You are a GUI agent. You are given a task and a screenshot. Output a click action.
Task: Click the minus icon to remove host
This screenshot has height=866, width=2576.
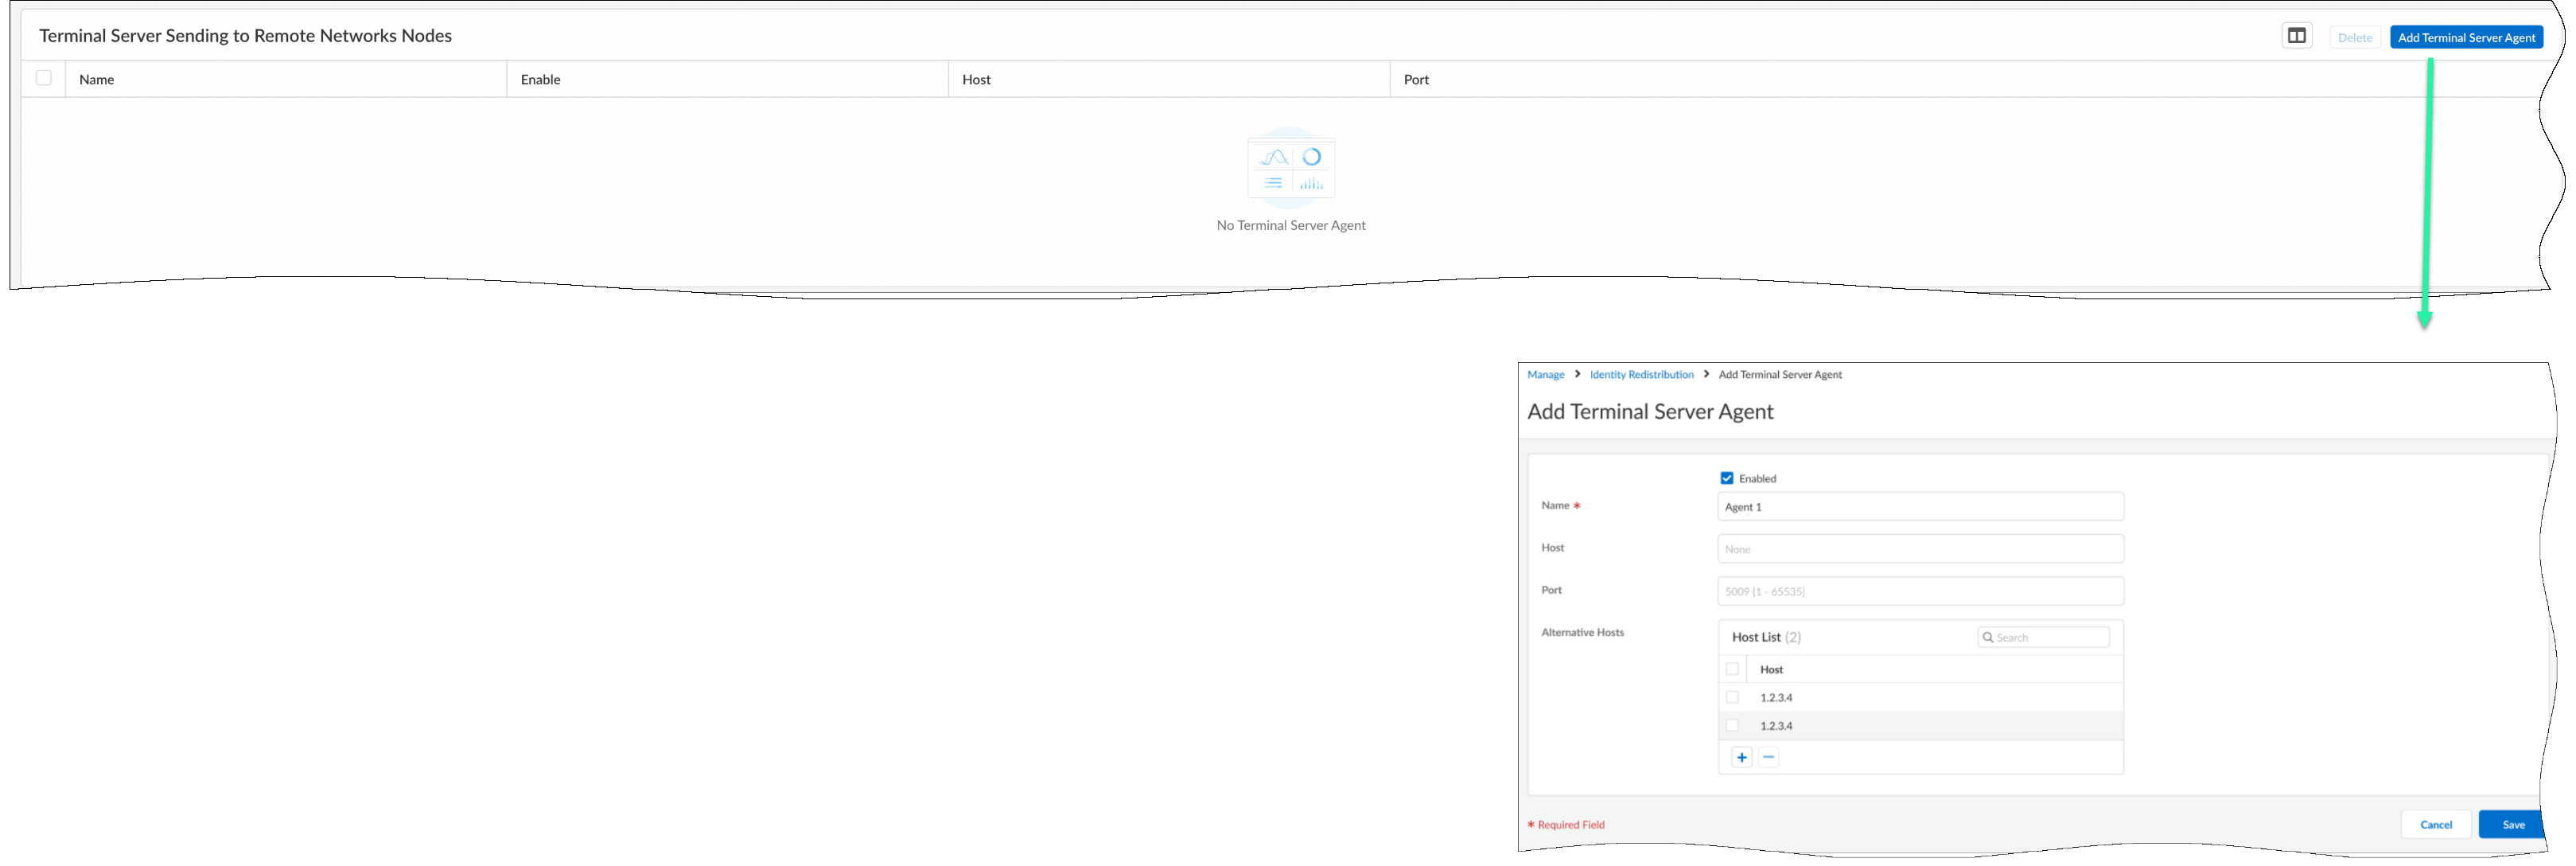click(1768, 757)
